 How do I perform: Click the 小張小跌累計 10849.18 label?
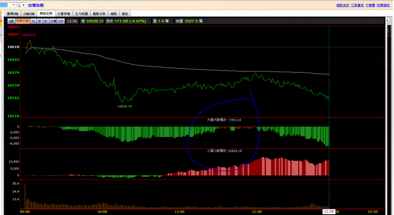coord(224,151)
